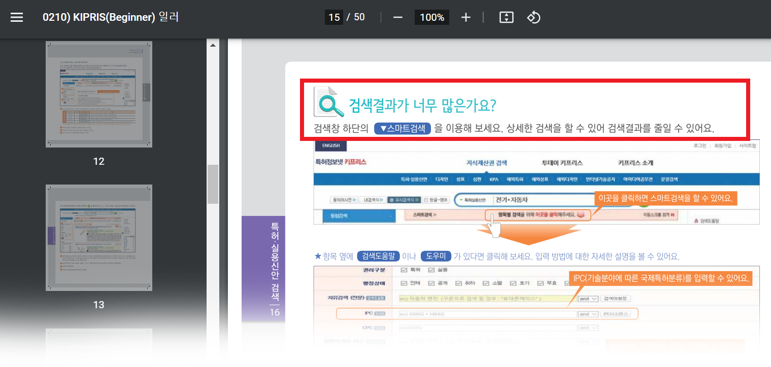Screen dimensions: 771x367
Task: Click the 동의어사전 button
Action: click(344, 200)
